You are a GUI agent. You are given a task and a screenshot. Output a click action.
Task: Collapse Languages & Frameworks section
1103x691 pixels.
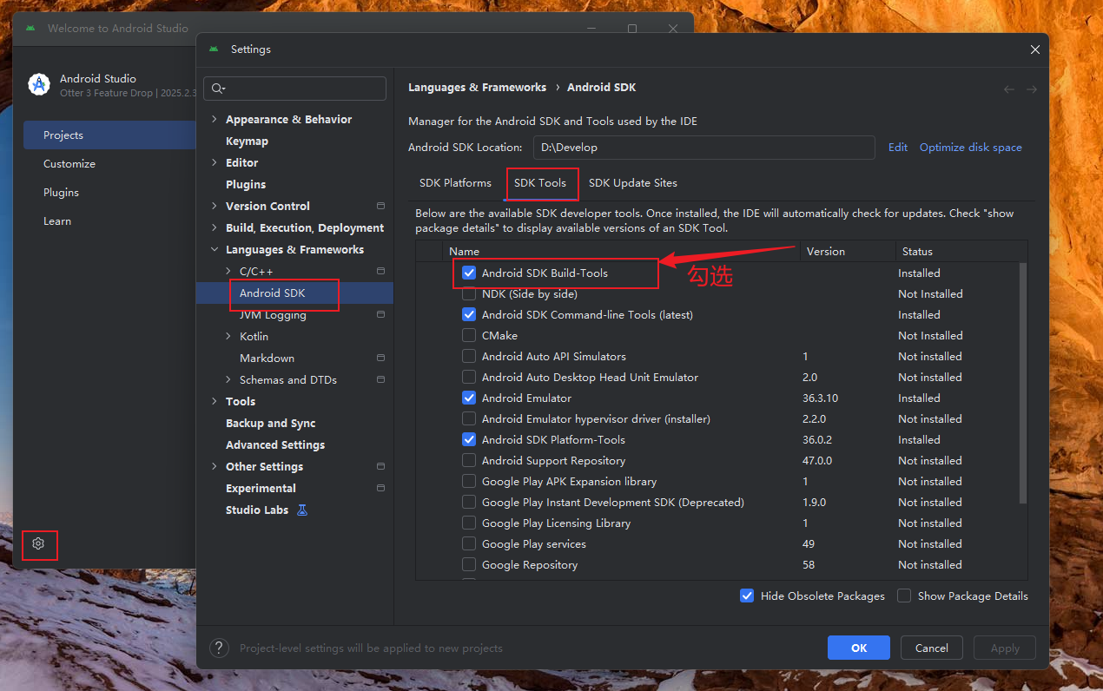coord(215,249)
